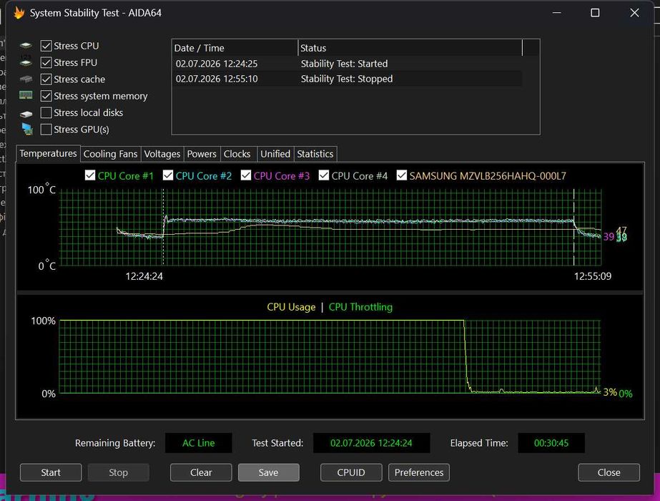660x501 pixels.
Task: Uncheck the Stress CPU checkbox
Action: 46,46
